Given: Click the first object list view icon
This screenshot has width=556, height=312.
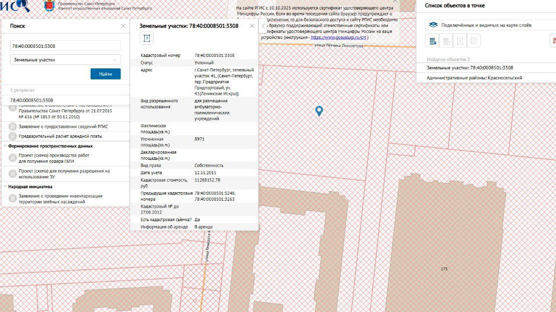Looking at the screenshot, I should click(432, 41).
